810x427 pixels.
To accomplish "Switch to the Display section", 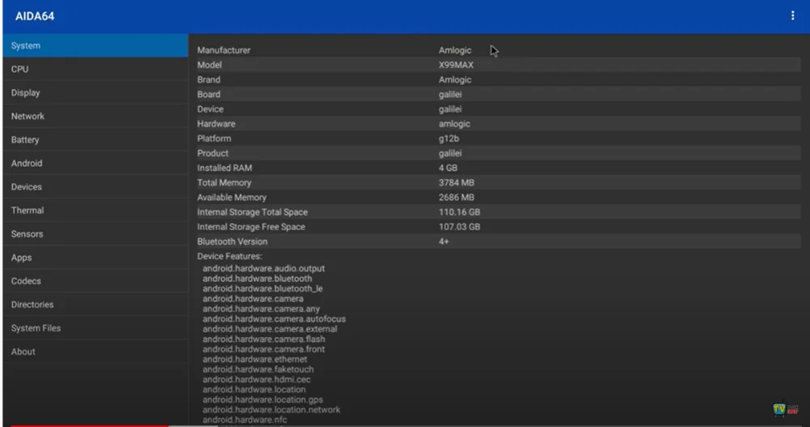I will pyautogui.click(x=96, y=92).
